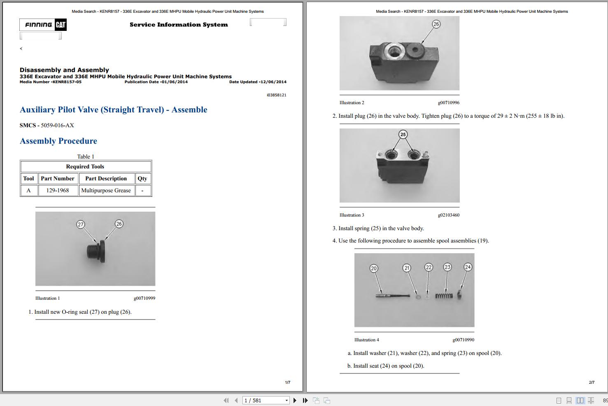The height and width of the screenshot is (406, 608).
Task: Click the 'Service Information System' title
Action: tap(179, 25)
